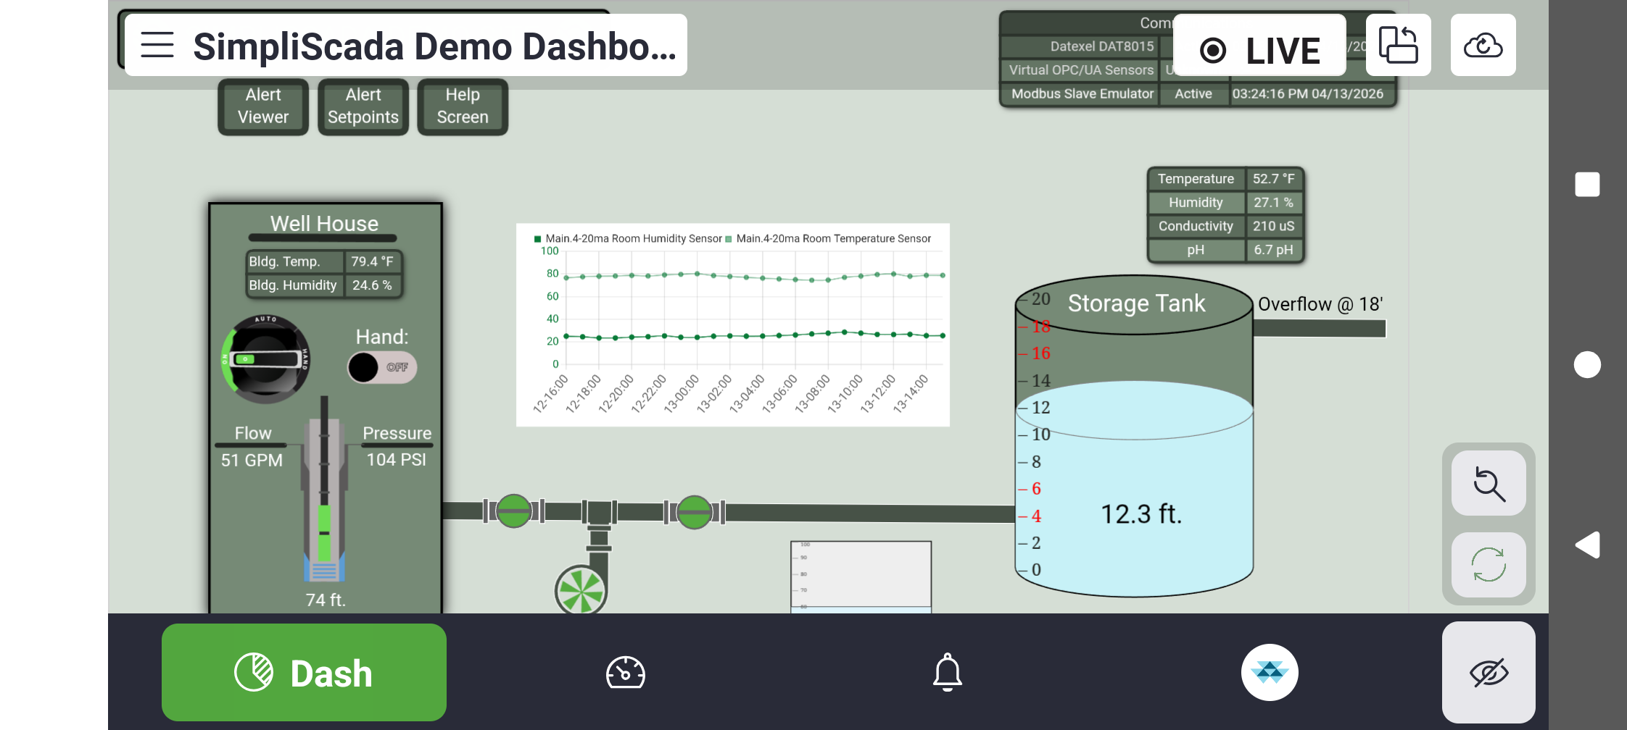1627x730 pixels.
Task: Click the LIVE mode button
Action: [1259, 49]
